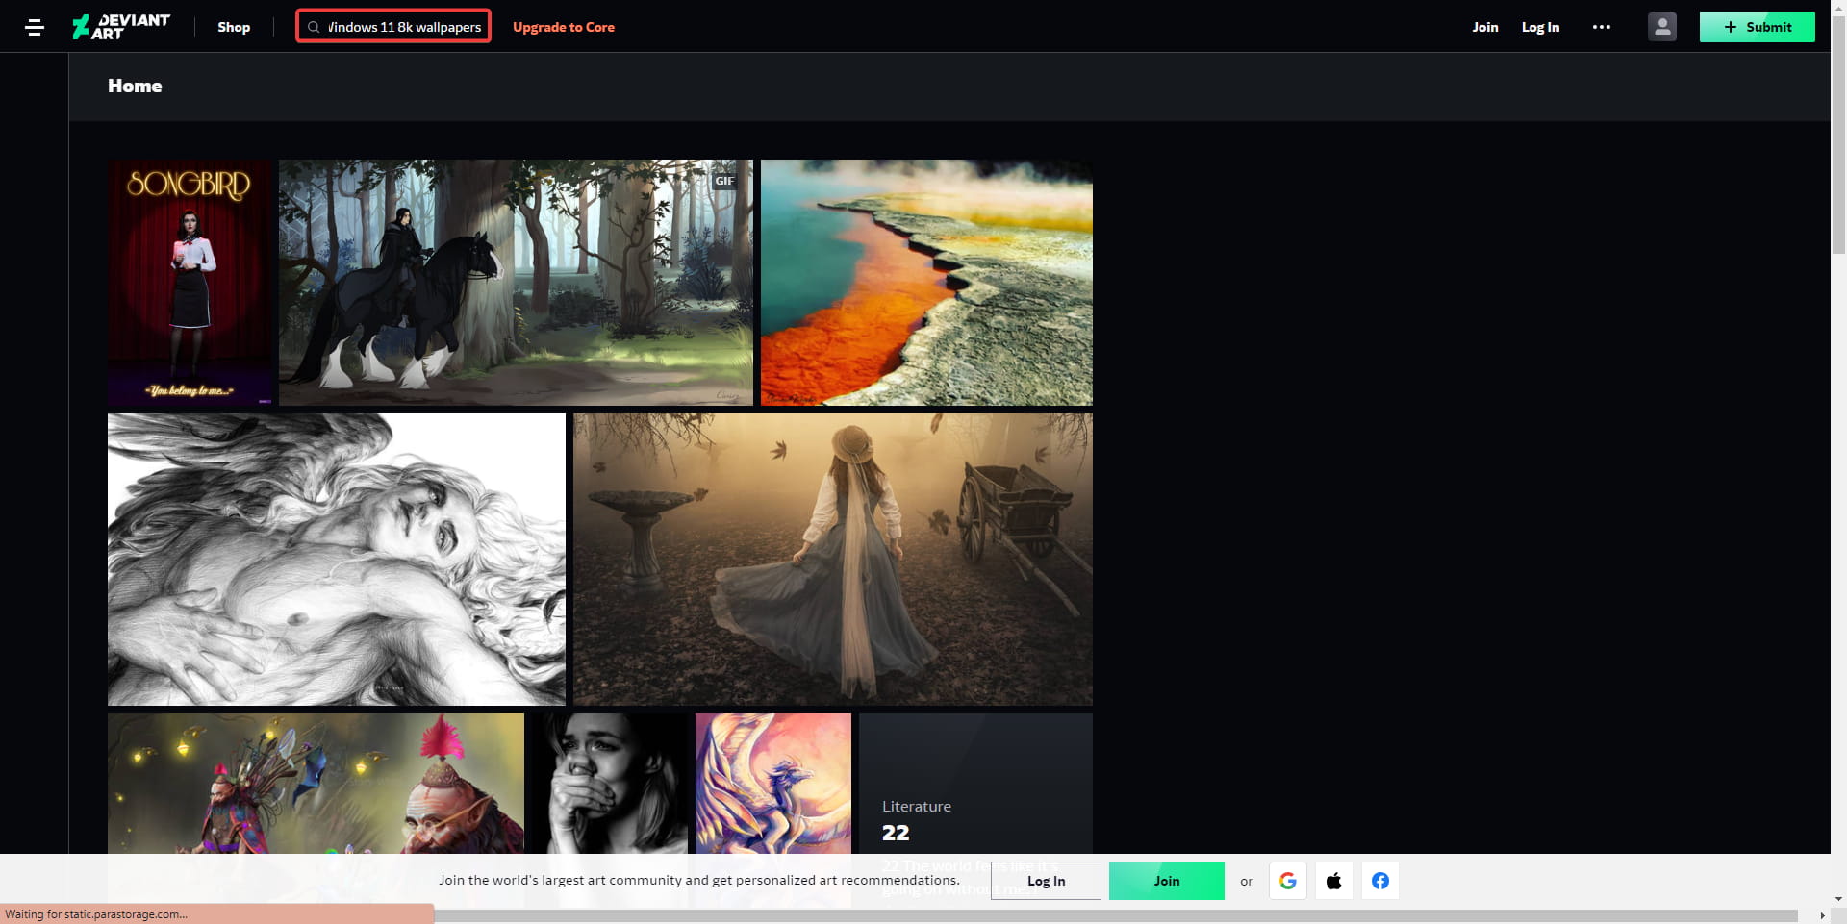Click the GIF badge on forest artwork
The width and height of the screenshot is (1847, 924).
724,181
